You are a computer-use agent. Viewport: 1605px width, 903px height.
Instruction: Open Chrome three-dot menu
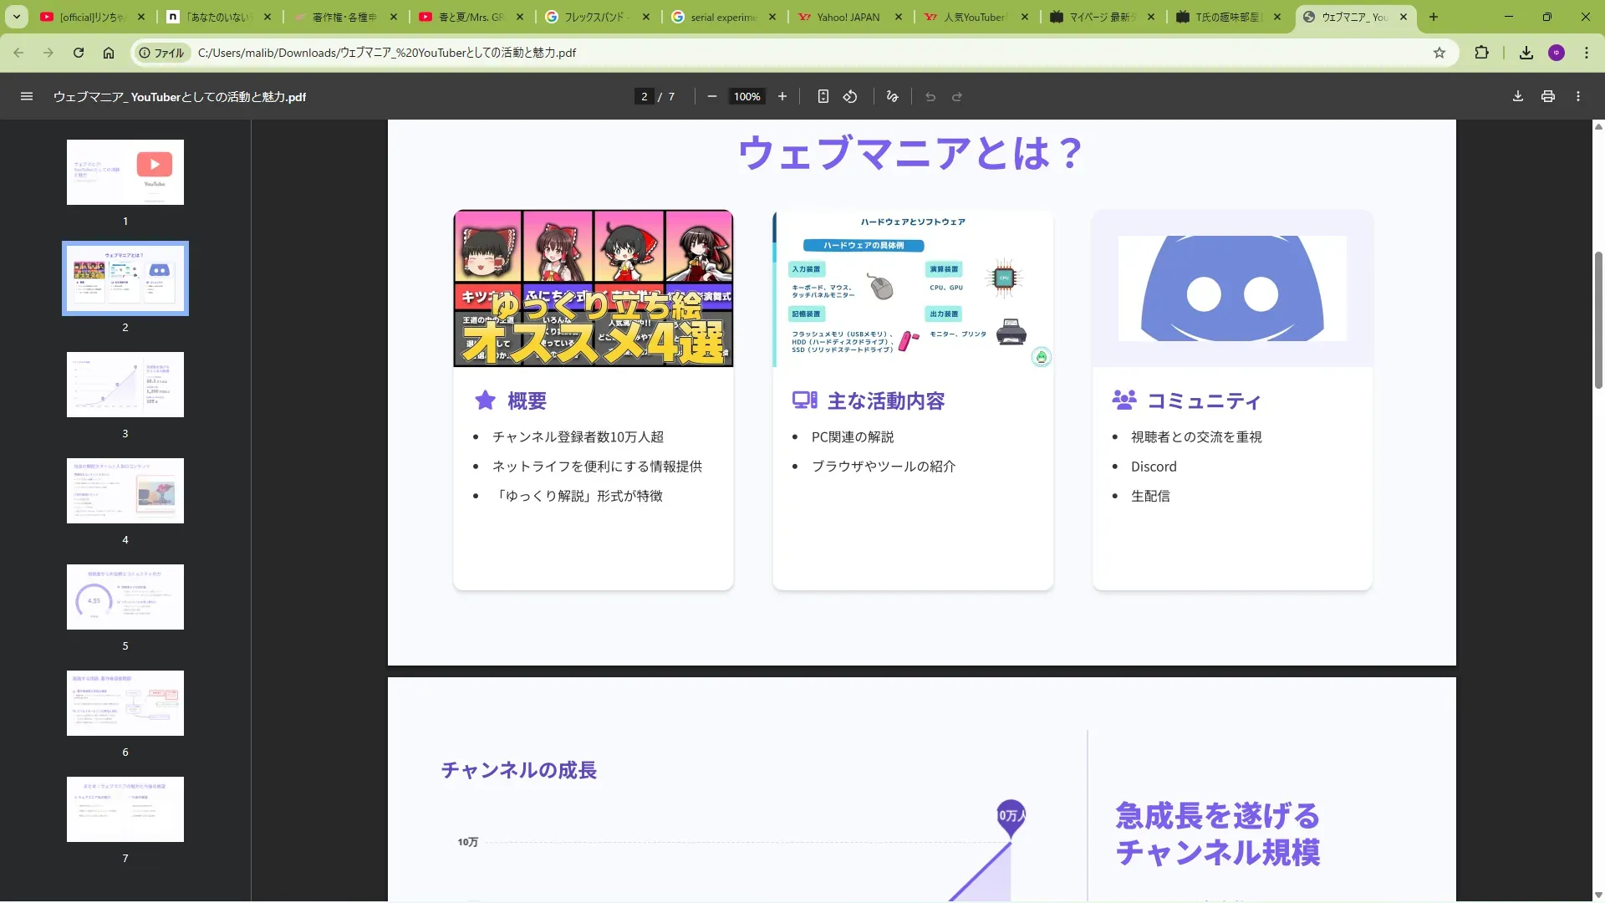click(1586, 53)
